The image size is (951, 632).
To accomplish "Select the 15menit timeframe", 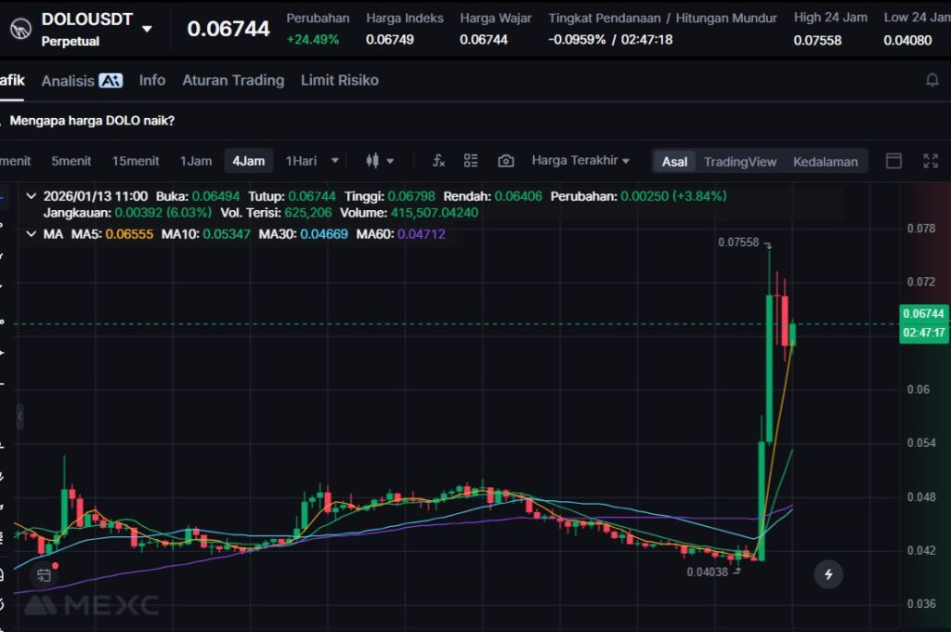I will [136, 161].
